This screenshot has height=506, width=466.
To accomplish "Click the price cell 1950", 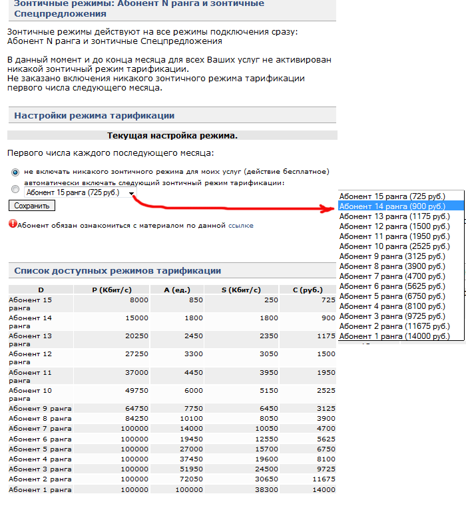I will pyautogui.click(x=308, y=376).
